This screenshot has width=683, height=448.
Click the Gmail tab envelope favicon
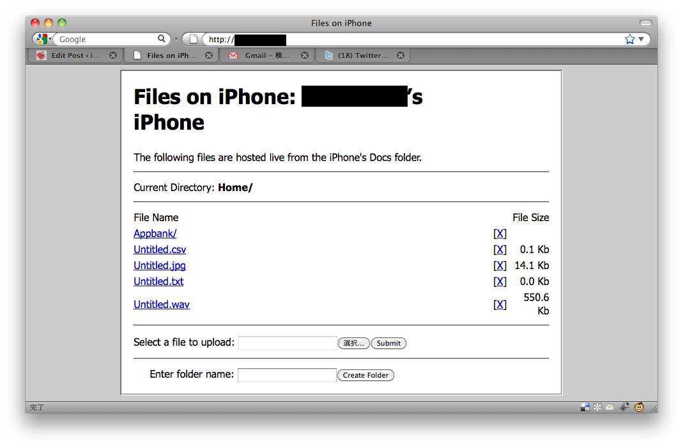click(x=233, y=56)
